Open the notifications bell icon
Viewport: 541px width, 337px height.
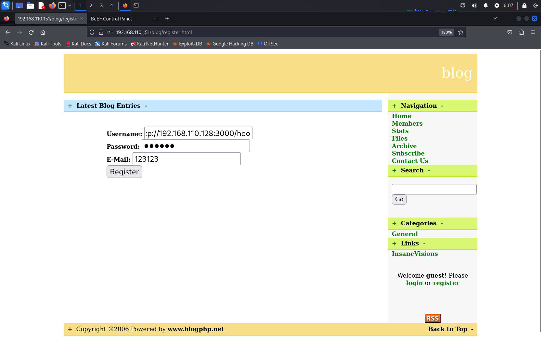486,6
